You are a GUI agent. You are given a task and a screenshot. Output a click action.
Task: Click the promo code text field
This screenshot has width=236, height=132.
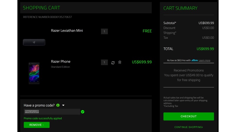tap(52, 111)
